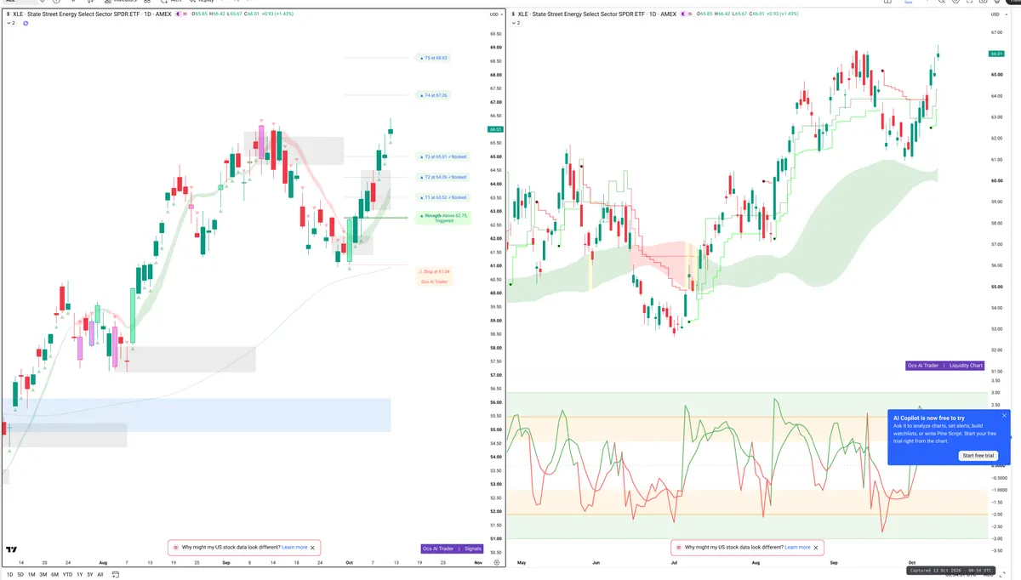Open time axis settings gear on left chart

(x=496, y=562)
